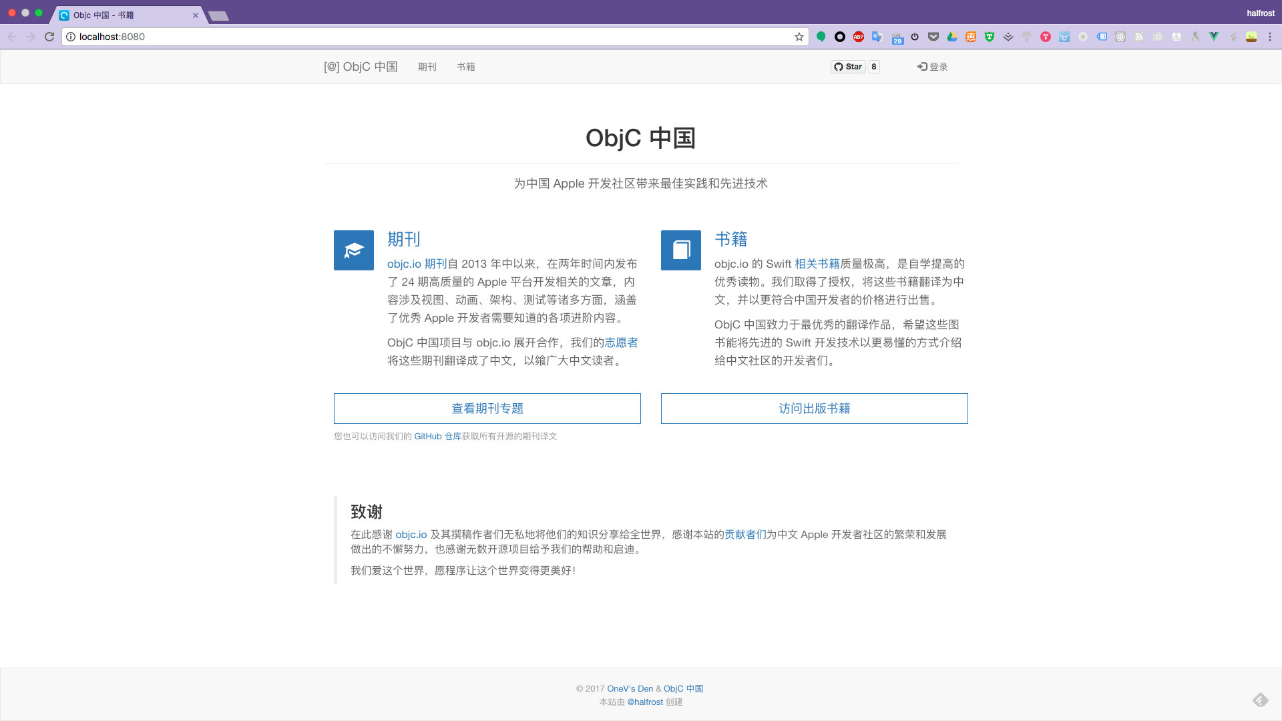
Task: Click the AdBlock Plus extension icon
Action: pos(859,37)
